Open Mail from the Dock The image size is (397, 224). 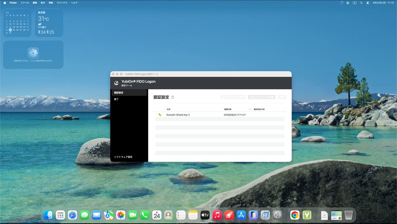(97, 215)
